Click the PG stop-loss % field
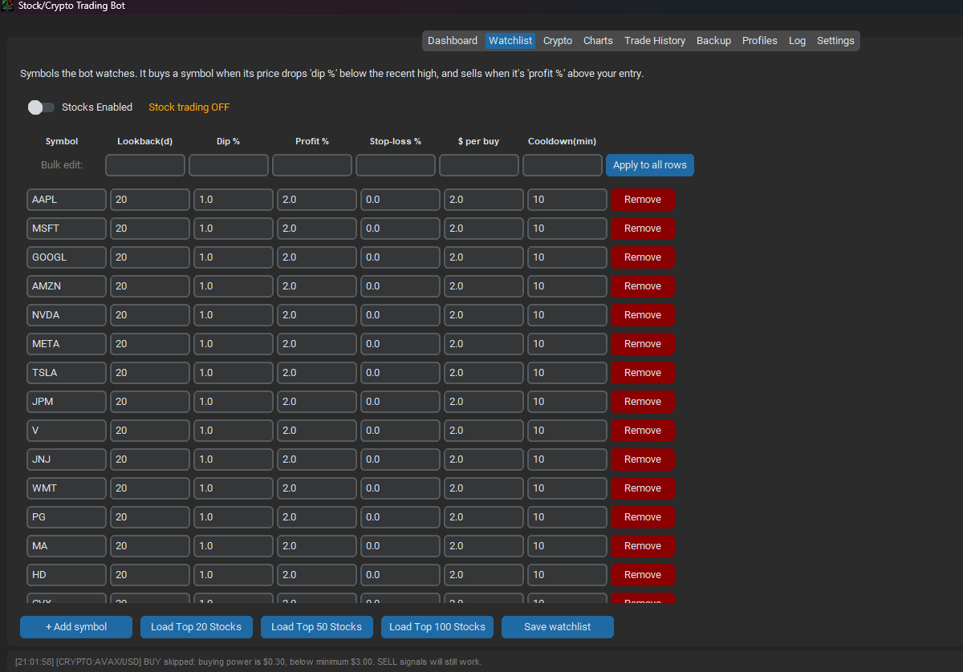This screenshot has width=963, height=672. point(400,517)
